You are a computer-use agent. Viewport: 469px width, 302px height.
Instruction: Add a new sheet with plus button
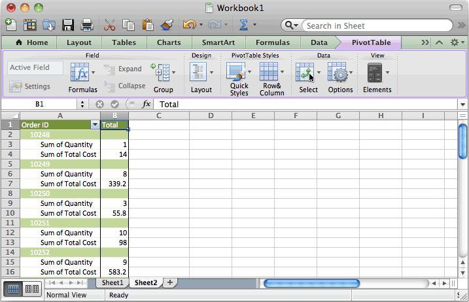click(x=170, y=282)
